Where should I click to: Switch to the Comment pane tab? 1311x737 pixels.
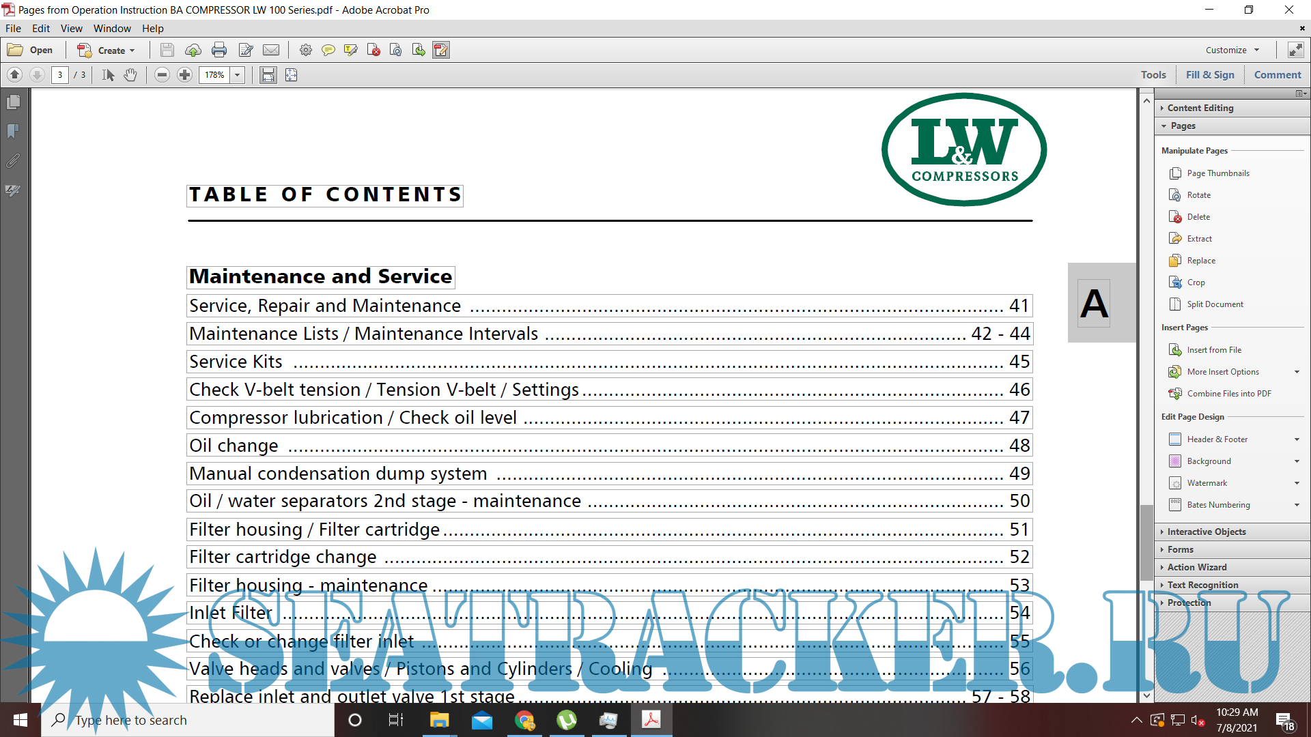pos(1277,75)
